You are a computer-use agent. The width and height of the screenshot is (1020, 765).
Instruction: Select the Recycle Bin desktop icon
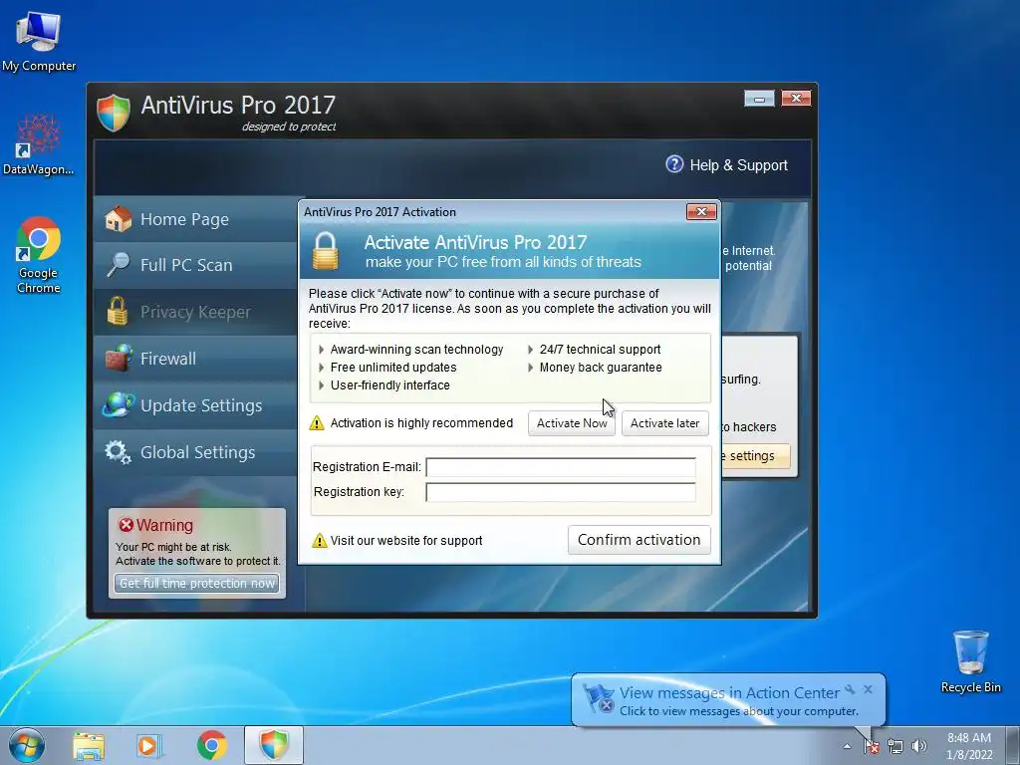tap(970, 662)
